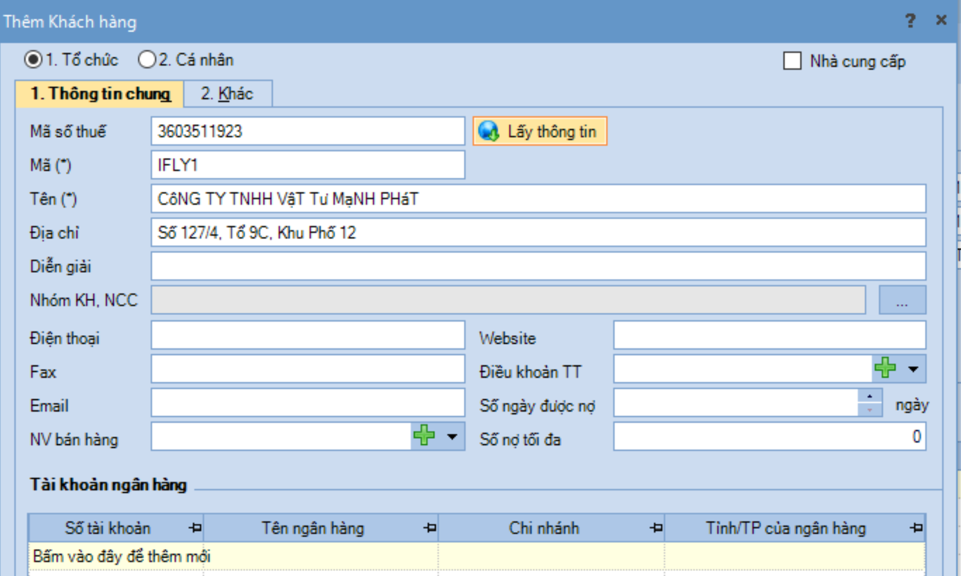
Task: Click 'Bấm vào đây để thêm mới' row
Action: (476, 556)
